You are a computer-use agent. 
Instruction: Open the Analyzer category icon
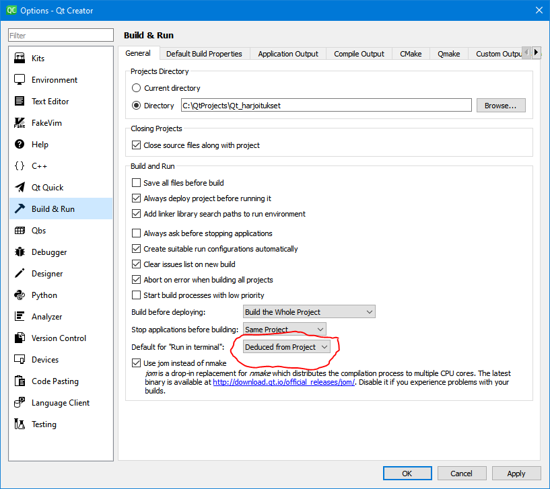(x=20, y=317)
